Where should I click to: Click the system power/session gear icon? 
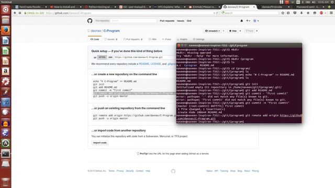332,2
